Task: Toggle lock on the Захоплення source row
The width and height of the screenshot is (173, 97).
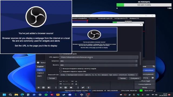Action: (76, 84)
